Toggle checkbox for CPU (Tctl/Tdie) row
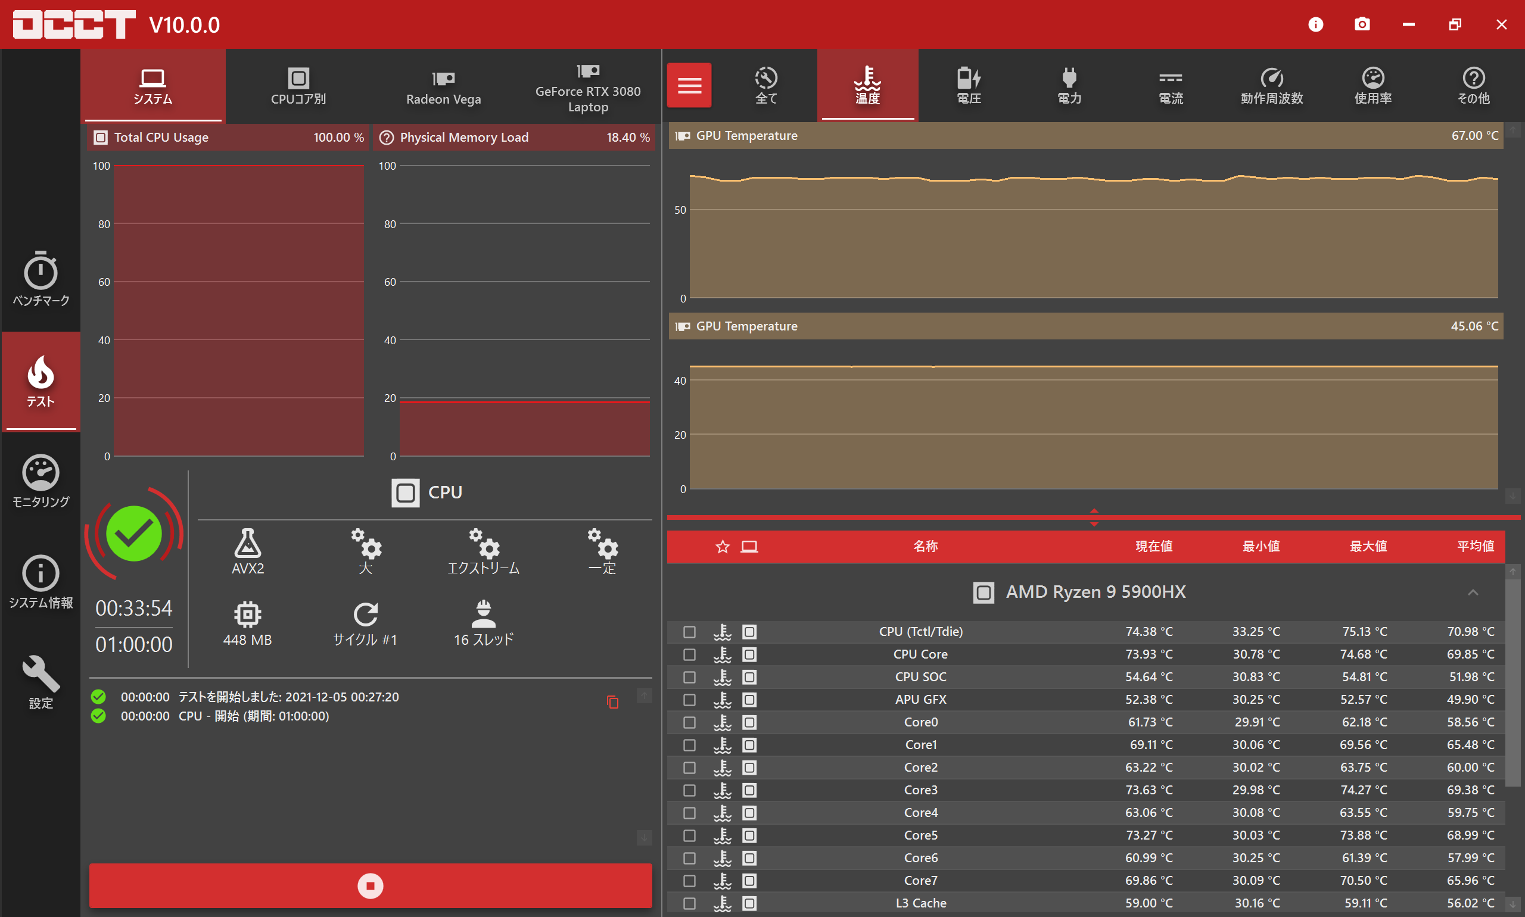This screenshot has width=1525, height=917. (689, 632)
